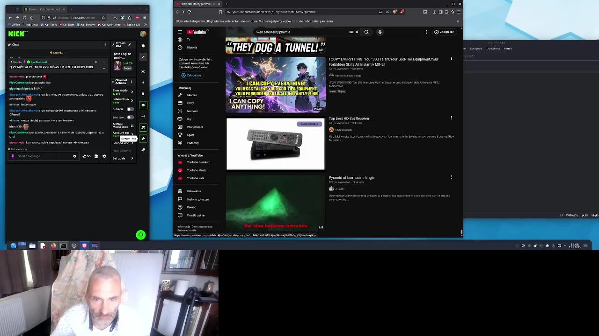Open Firefox home button in Kick window

tap(31, 18)
